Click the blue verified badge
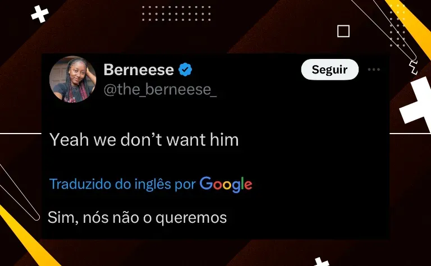This screenshot has width=431, height=266. click(185, 70)
